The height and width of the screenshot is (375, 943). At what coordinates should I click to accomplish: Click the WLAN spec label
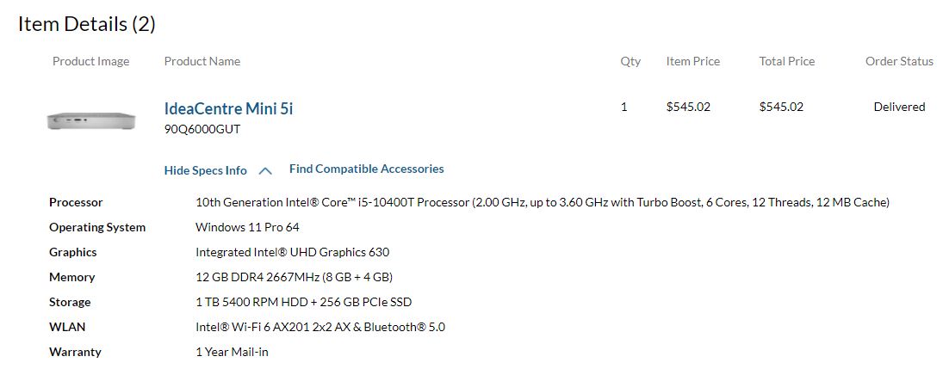(x=67, y=328)
